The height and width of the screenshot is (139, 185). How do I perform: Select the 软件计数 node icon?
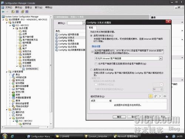tap(13, 92)
